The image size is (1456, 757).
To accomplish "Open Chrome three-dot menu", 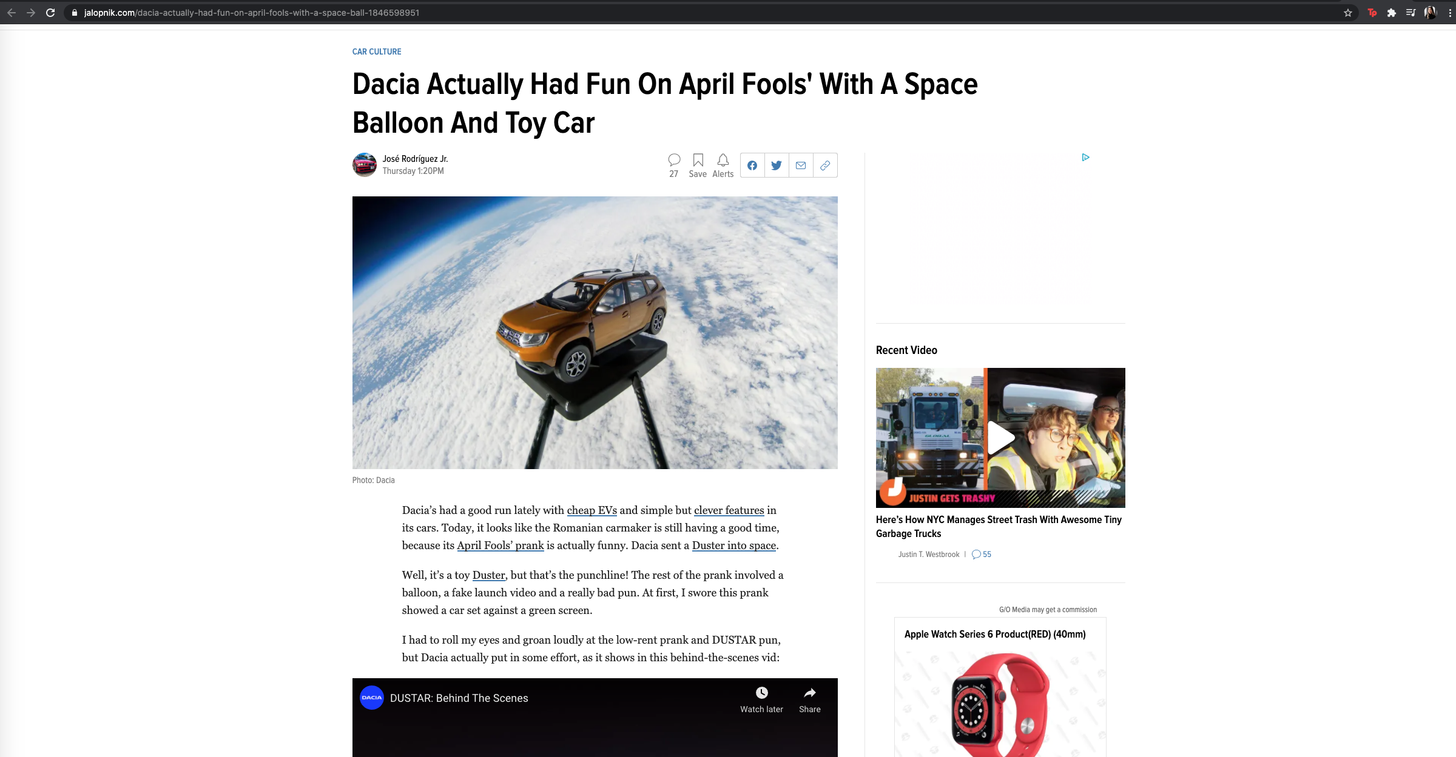I will click(1450, 13).
